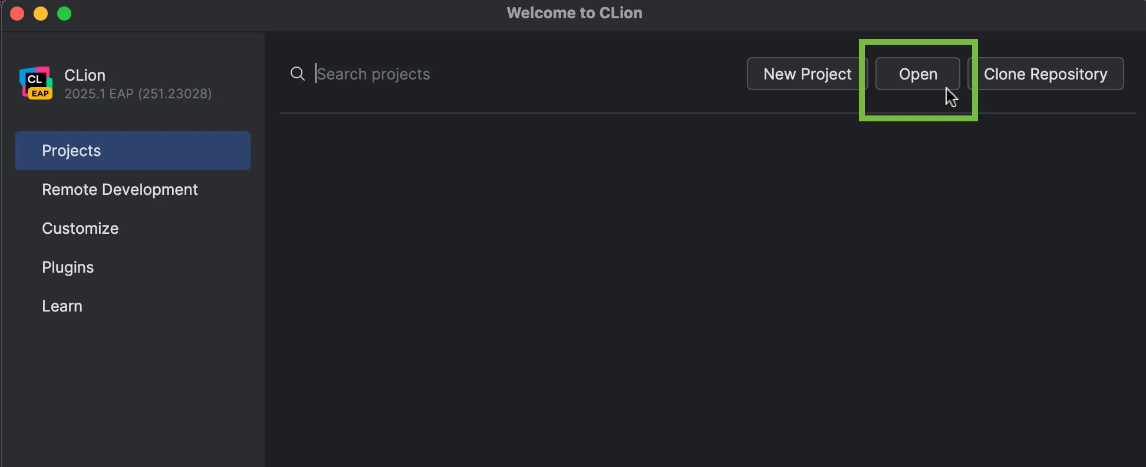Go to the Customize section
Image resolution: width=1146 pixels, height=467 pixels.
click(80, 228)
